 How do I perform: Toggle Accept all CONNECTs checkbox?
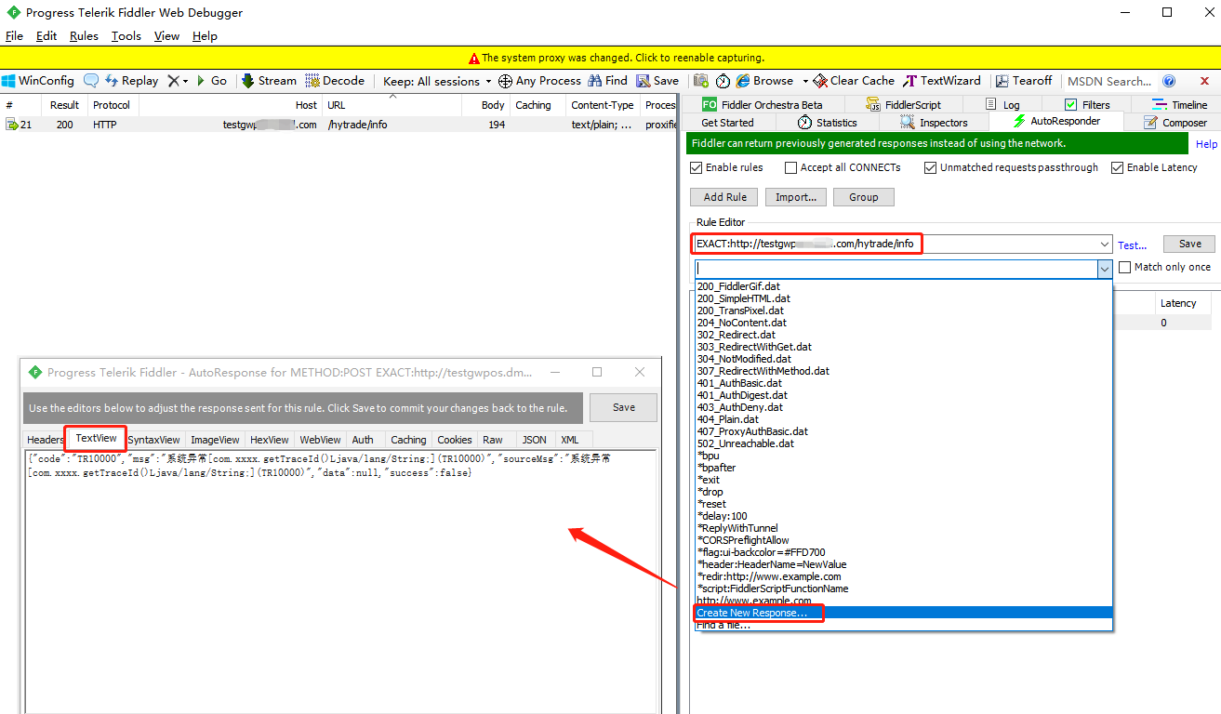(791, 167)
